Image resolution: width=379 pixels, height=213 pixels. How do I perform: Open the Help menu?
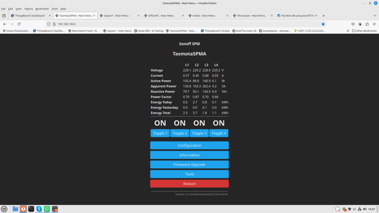click(x=63, y=9)
